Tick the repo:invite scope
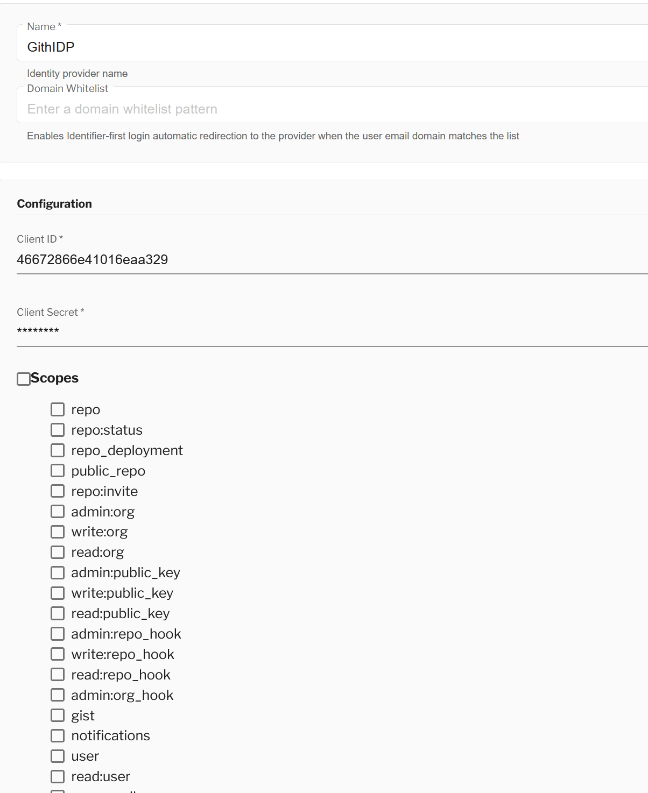Screen dimensions: 648x793 pos(58,491)
